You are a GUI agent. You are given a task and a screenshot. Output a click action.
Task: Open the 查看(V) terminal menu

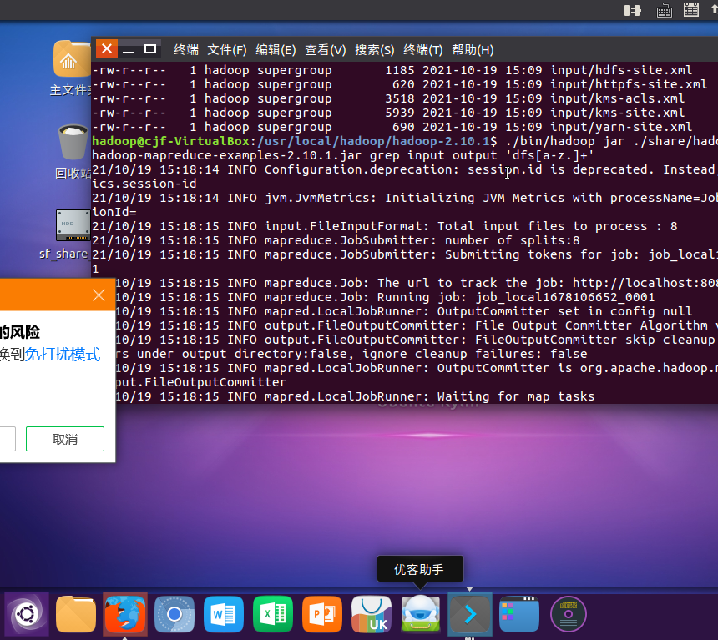(x=325, y=49)
